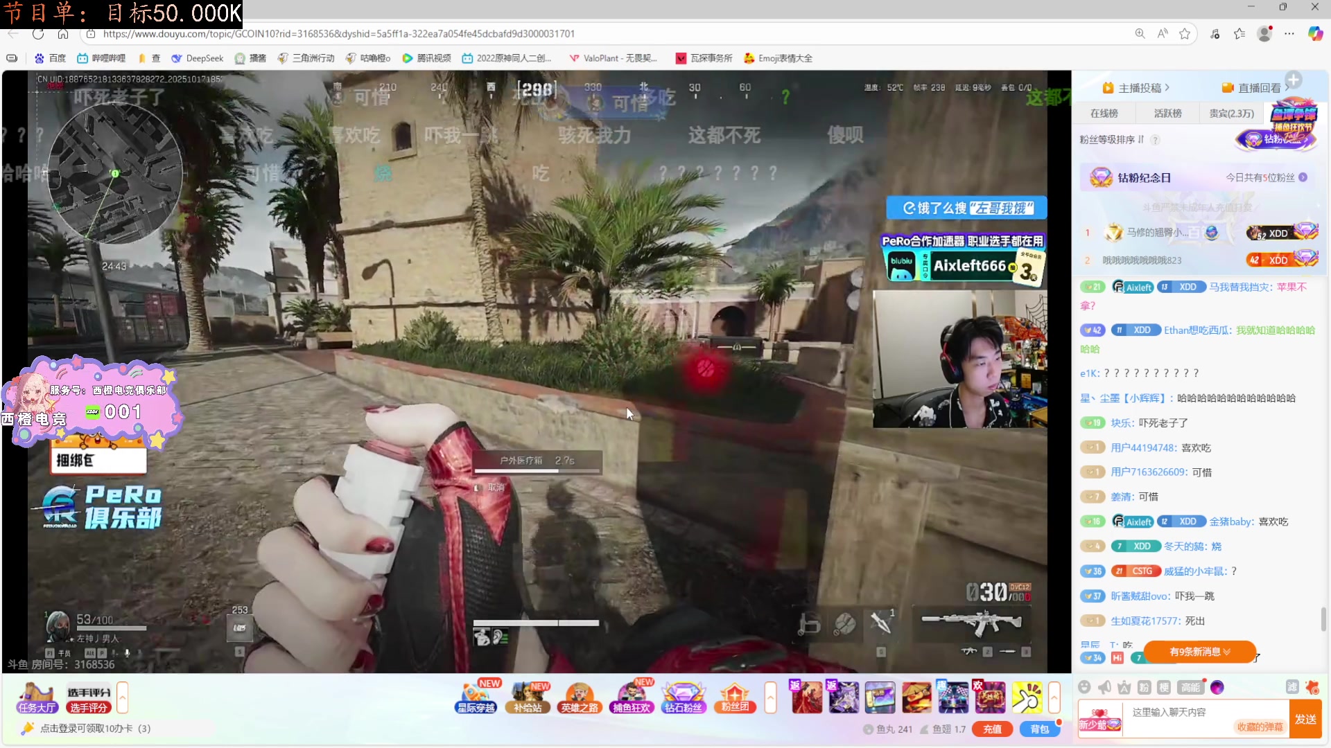1331x748 pixels.
Task: Expand the gift list arrow at far right
Action: pos(1054,697)
